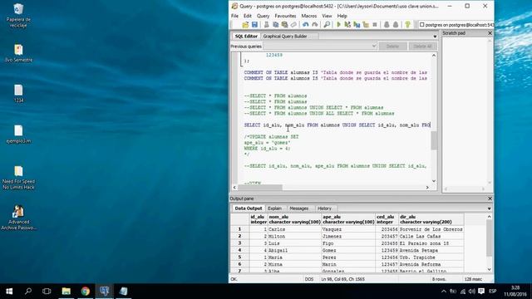Screen dimensions: 532x299
Task: Click the volume speaker tray icon
Action: click(x=472, y=292)
